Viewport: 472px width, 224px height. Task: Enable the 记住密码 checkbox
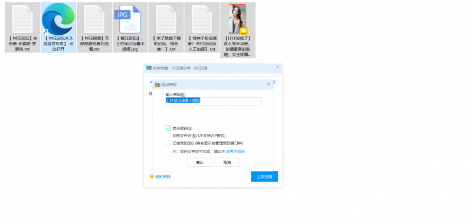tap(168, 143)
